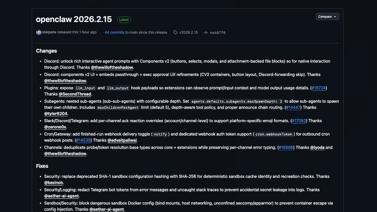Click the commit icon next to ea487f0

point(206,32)
